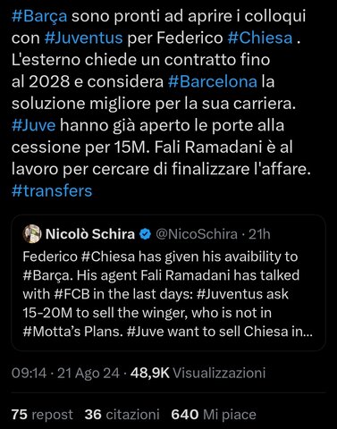Open the #transfers hashtag

pyautogui.click(x=52, y=190)
